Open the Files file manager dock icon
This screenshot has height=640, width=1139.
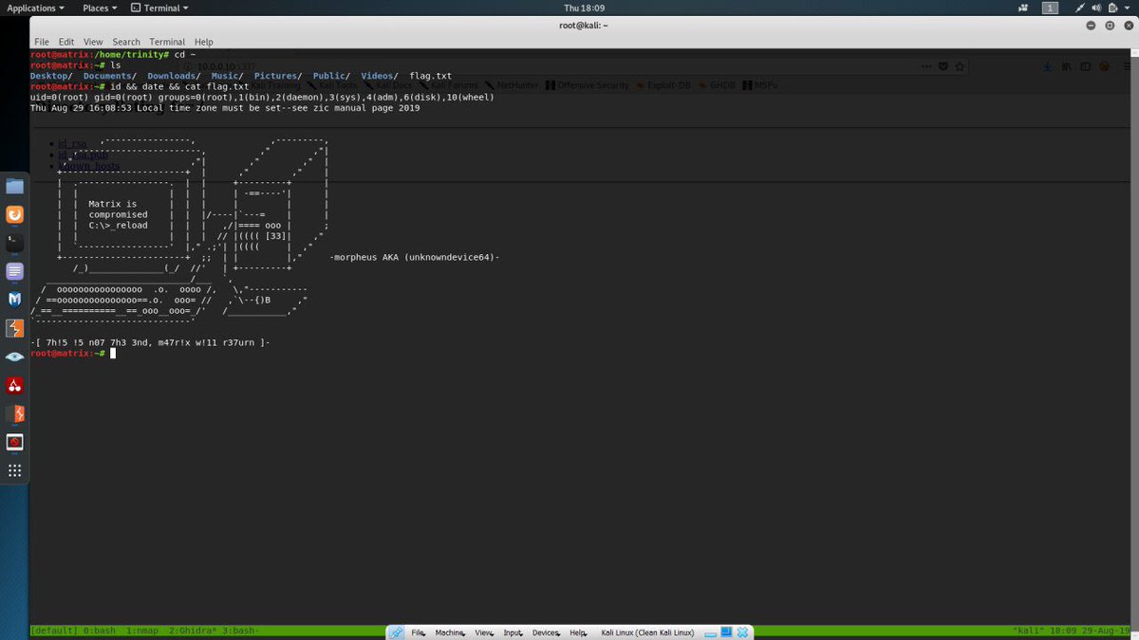click(14, 186)
